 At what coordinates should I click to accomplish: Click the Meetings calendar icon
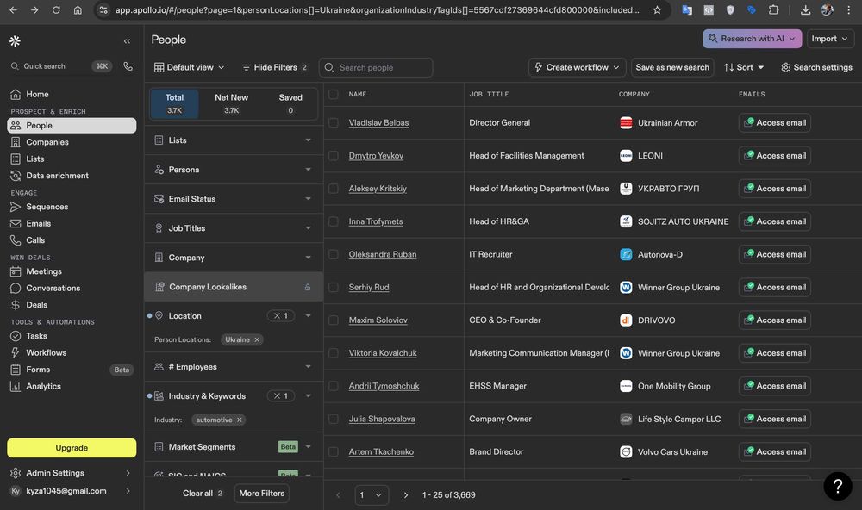pos(16,271)
